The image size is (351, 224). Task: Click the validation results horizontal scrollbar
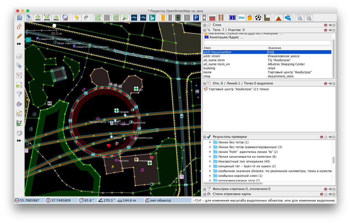coord(233,183)
